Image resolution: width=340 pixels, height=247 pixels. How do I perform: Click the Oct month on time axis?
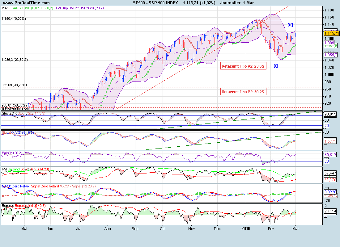click(162, 228)
